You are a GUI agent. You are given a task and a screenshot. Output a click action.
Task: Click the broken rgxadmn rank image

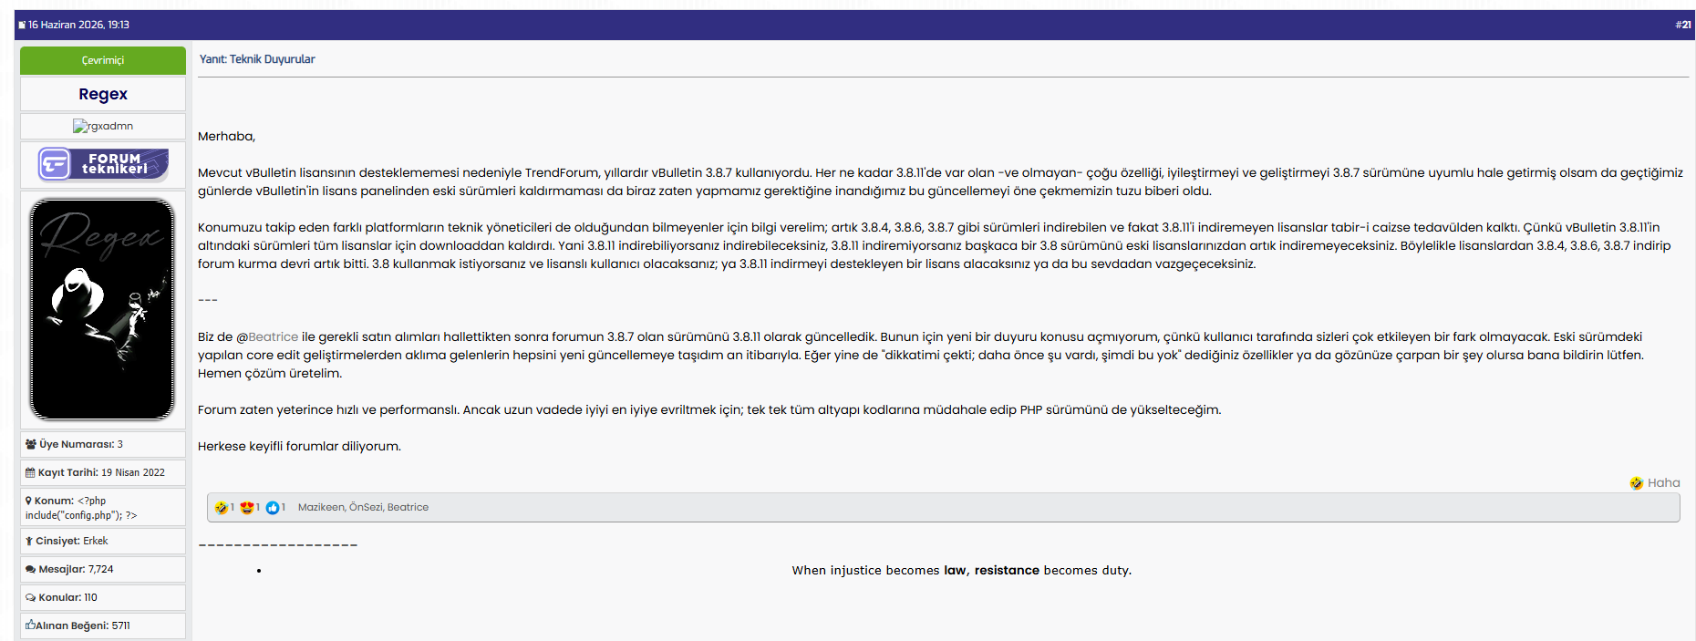(x=103, y=126)
